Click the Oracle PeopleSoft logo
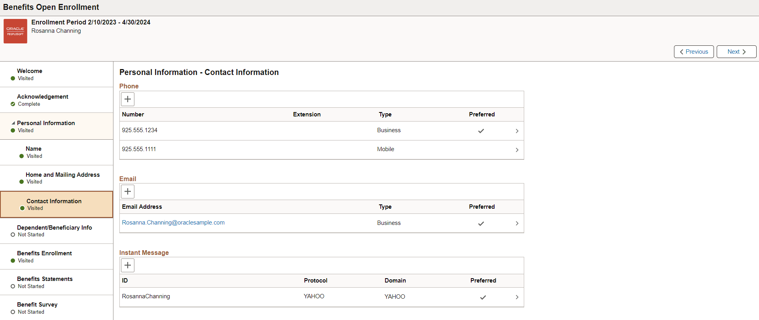The height and width of the screenshot is (320, 759). pos(15,31)
